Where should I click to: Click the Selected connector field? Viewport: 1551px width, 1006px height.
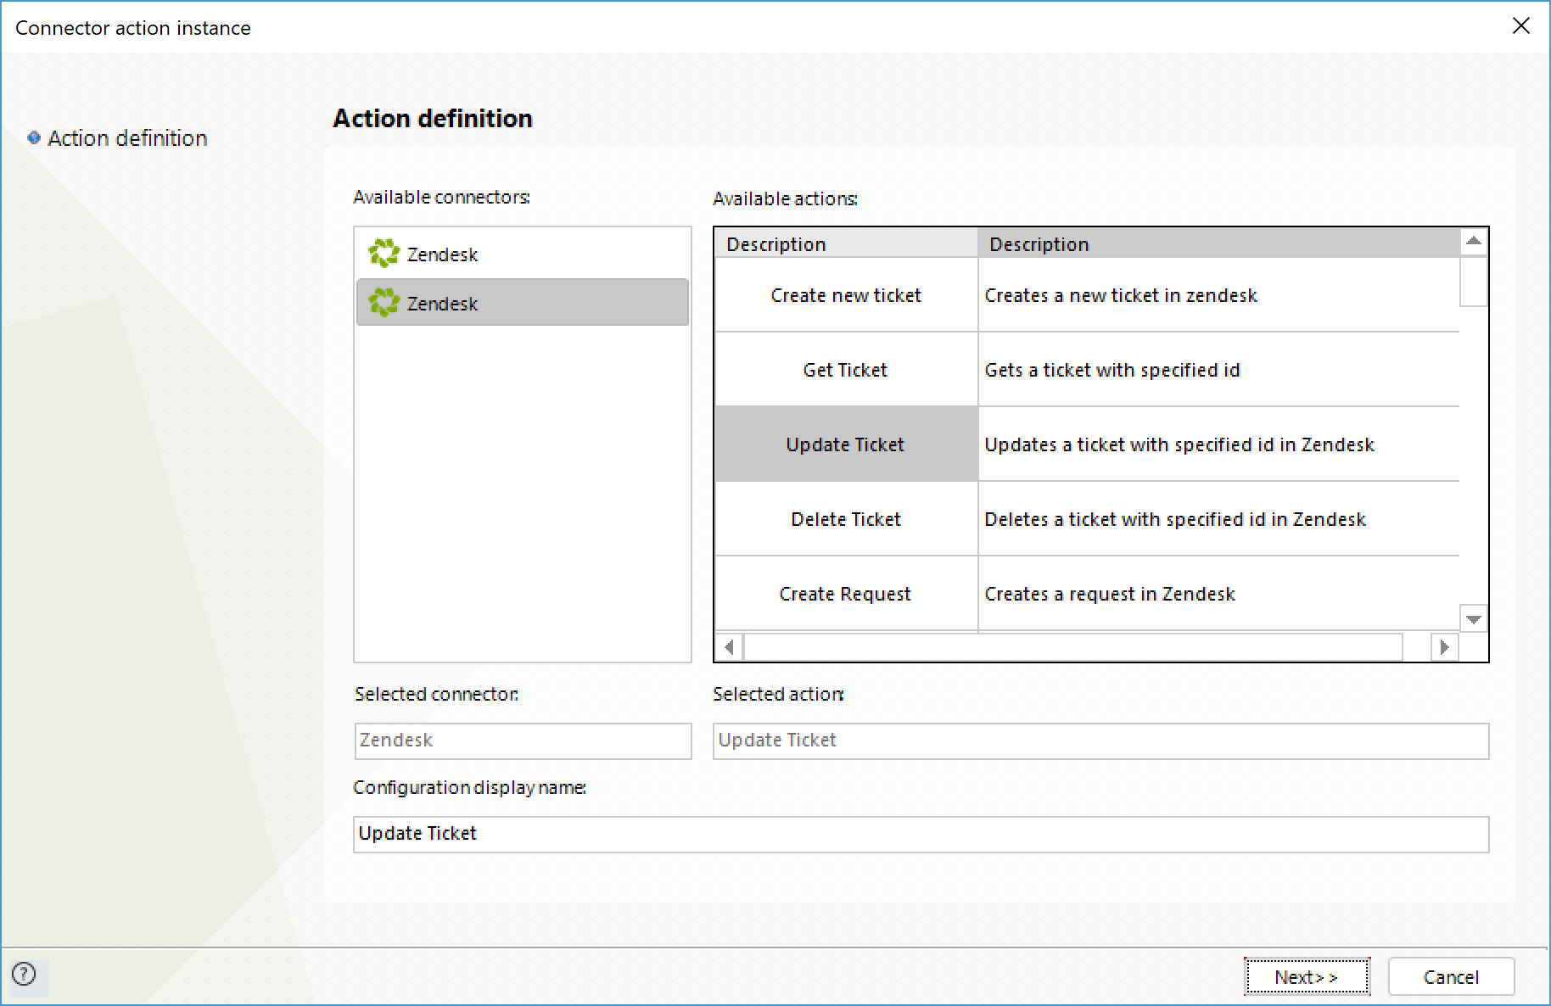[523, 741]
